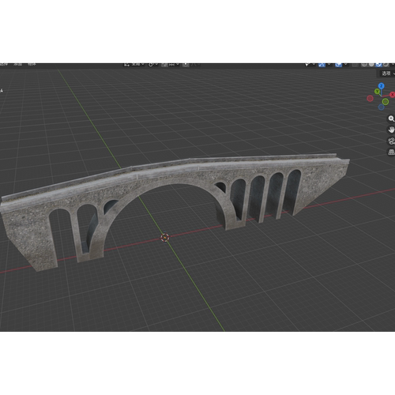Select material preview shading mode
Viewport: 395px width, 395px height.
pos(378,65)
